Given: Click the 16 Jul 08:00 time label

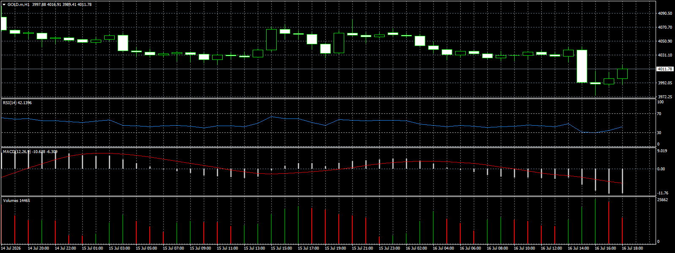Looking at the screenshot, I should tap(497, 248).
